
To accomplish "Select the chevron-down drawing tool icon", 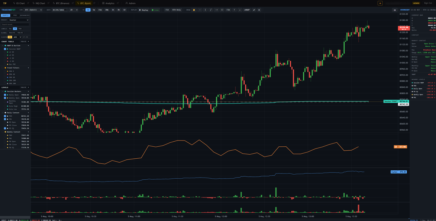I will coord(240,10).
